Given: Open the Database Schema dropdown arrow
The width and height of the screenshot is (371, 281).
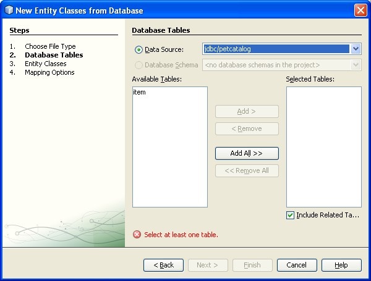Looking at the screenshot, I should (356, 65).
